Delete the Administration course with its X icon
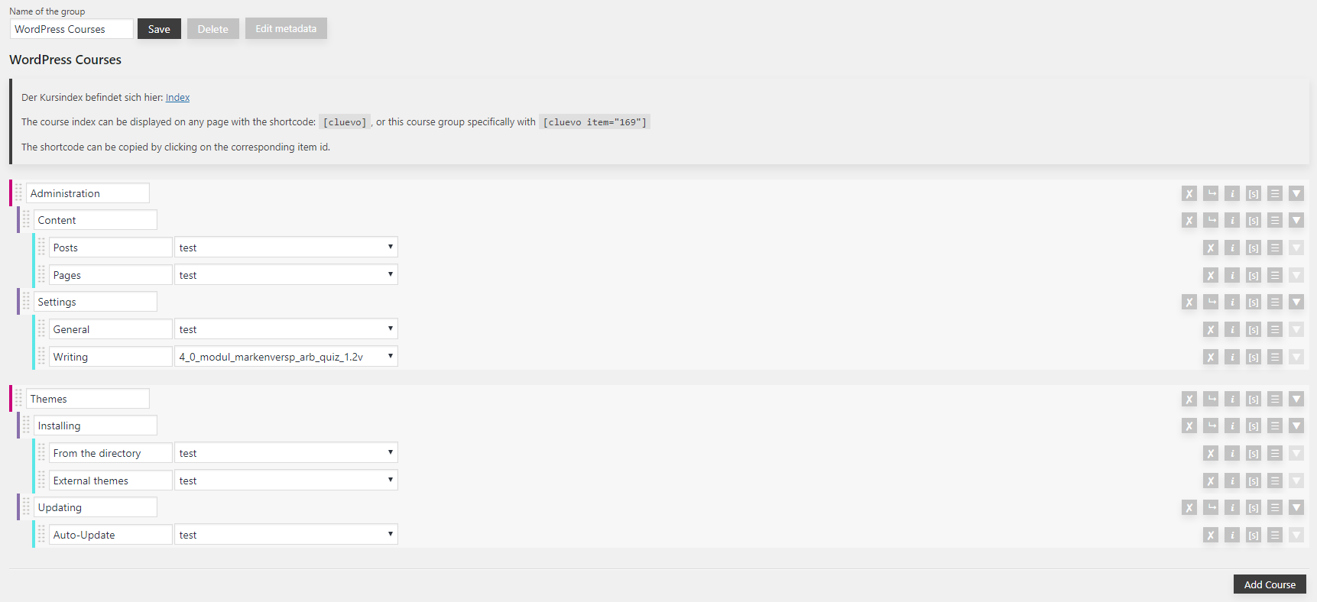The width and height of the screenshot is (1317, 602). [x=1189, y=194]
